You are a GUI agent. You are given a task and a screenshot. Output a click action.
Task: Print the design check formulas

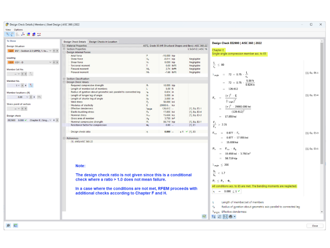(x=231, y=217)
